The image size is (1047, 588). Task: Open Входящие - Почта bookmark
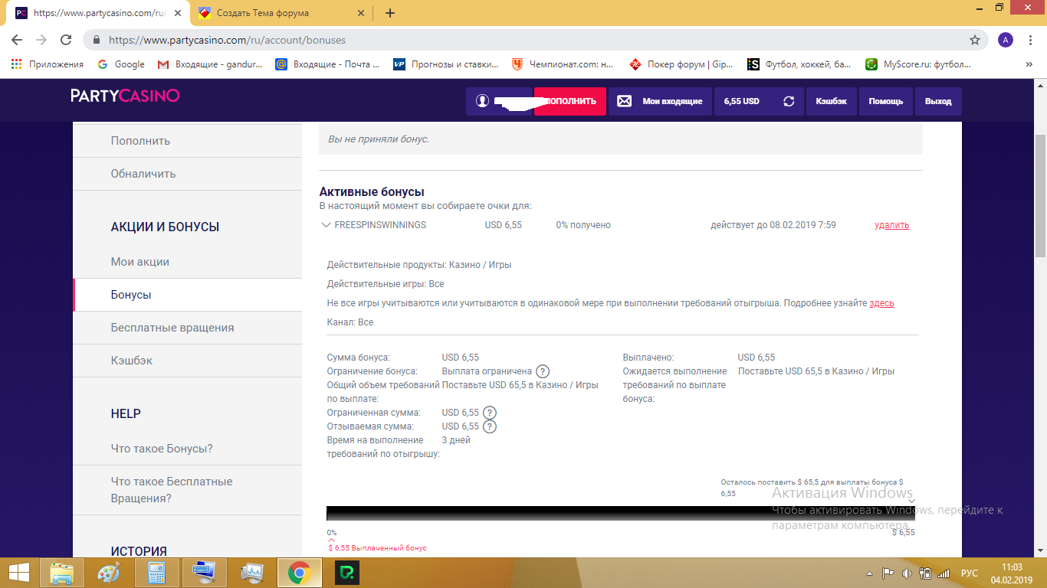pos(328,64)
